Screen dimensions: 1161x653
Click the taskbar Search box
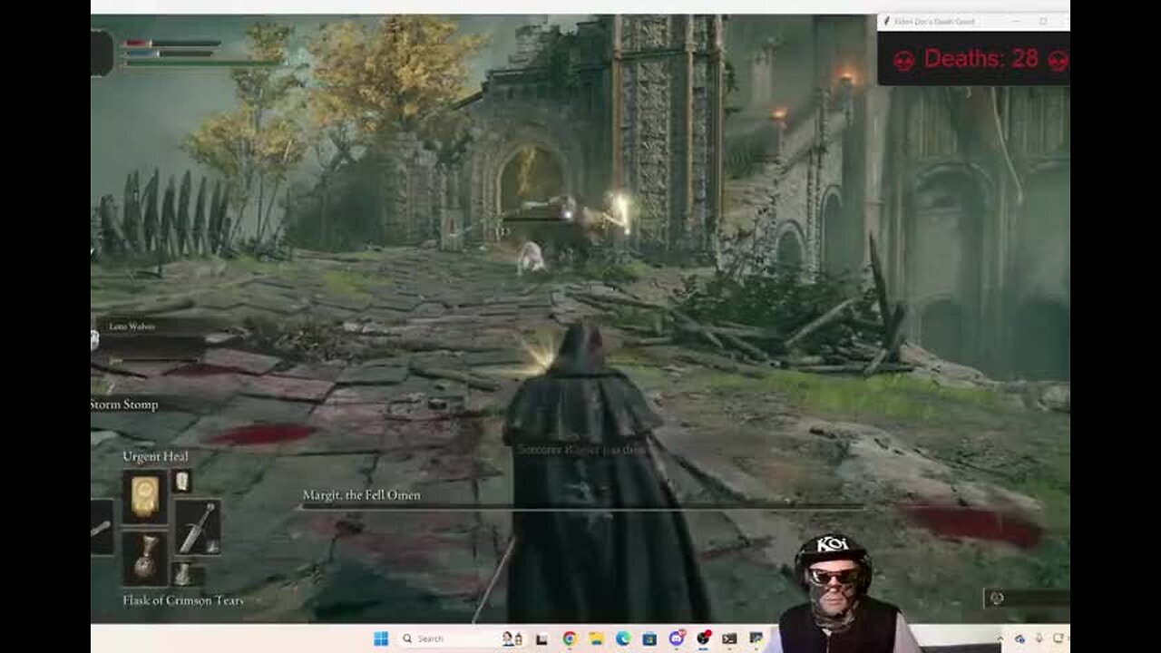coord(462,638)
